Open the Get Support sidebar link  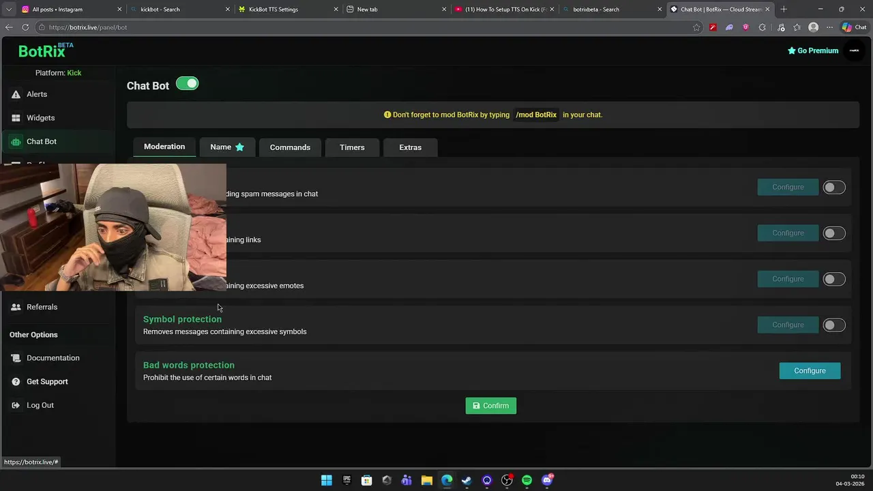point(57,382)
